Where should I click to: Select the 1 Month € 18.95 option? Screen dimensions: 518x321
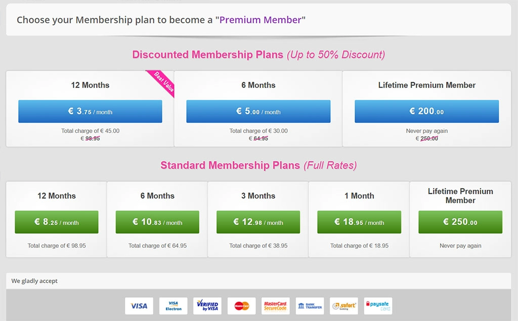tap(359, 222)
